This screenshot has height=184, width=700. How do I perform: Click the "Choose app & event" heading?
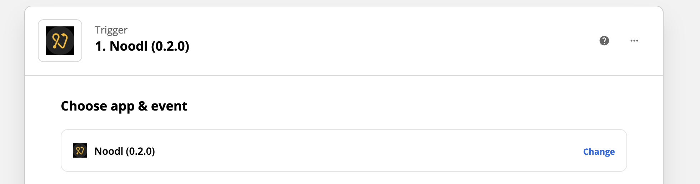[x=124, y=106]
